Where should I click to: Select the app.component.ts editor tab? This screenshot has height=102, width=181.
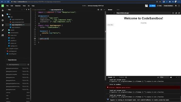coord(56,10)
